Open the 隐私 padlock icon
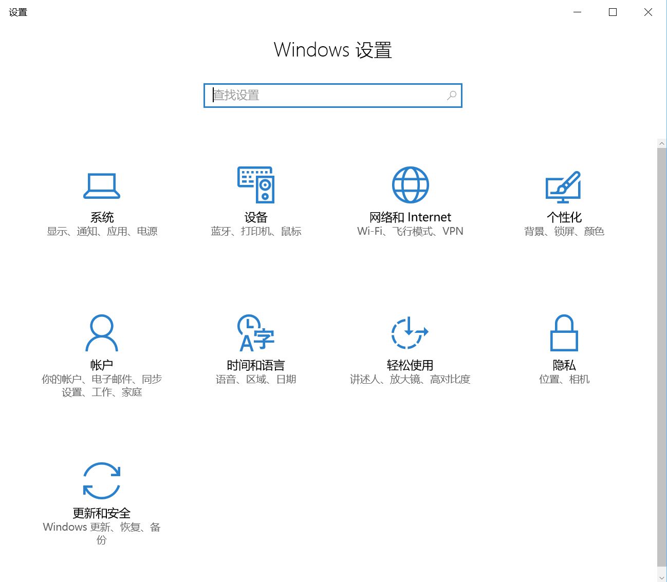Viewport: 667px width, 582px height. [x=564, y=333]
